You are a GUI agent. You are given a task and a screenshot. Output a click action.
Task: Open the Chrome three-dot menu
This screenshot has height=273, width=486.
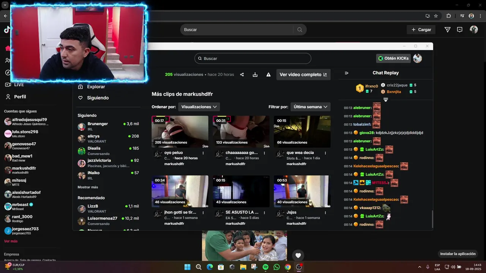[481, 16]
